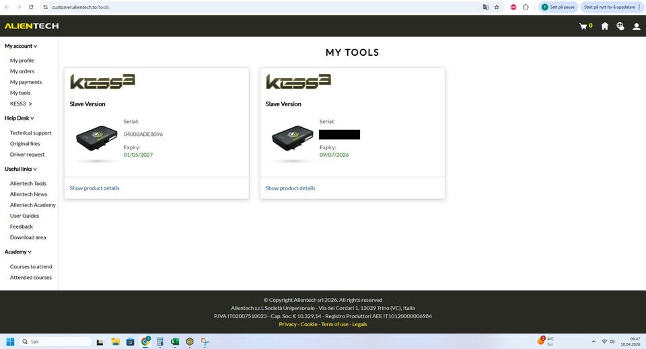
Task: Click the browser forward arrow
Action: (19, 7)
